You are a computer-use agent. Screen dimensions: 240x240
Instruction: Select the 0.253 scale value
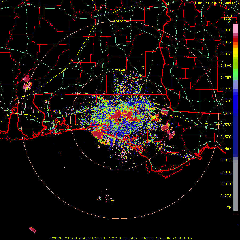coord(226,196)
